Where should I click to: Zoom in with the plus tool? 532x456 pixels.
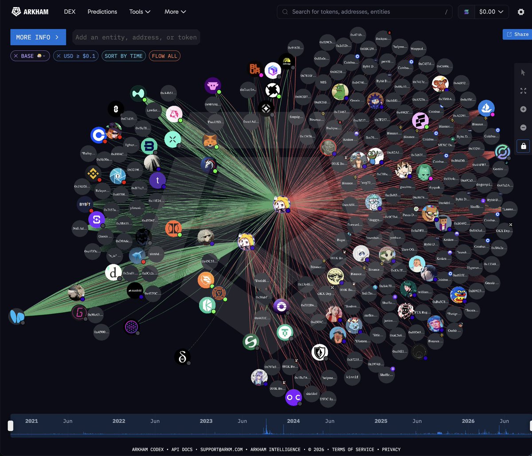point(523,109)
